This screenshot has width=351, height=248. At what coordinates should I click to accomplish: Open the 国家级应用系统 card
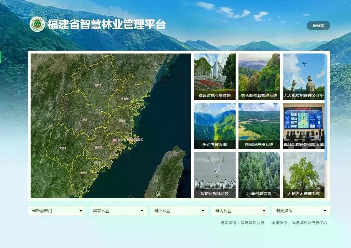click(x=259, y=126)
